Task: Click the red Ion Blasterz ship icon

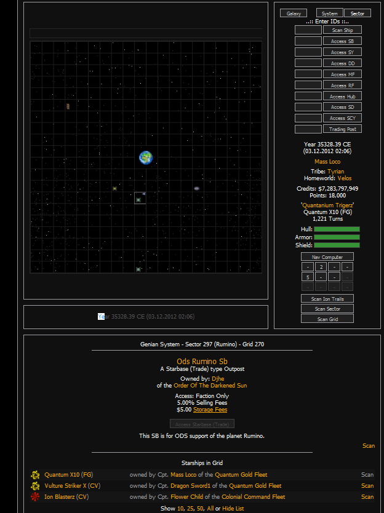Action: point(35,497)
